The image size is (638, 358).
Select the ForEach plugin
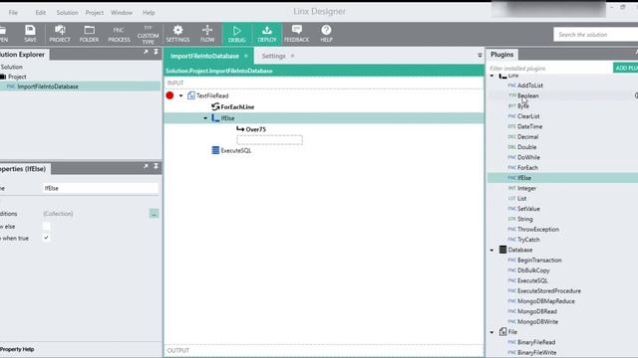(x=527, y=168)
